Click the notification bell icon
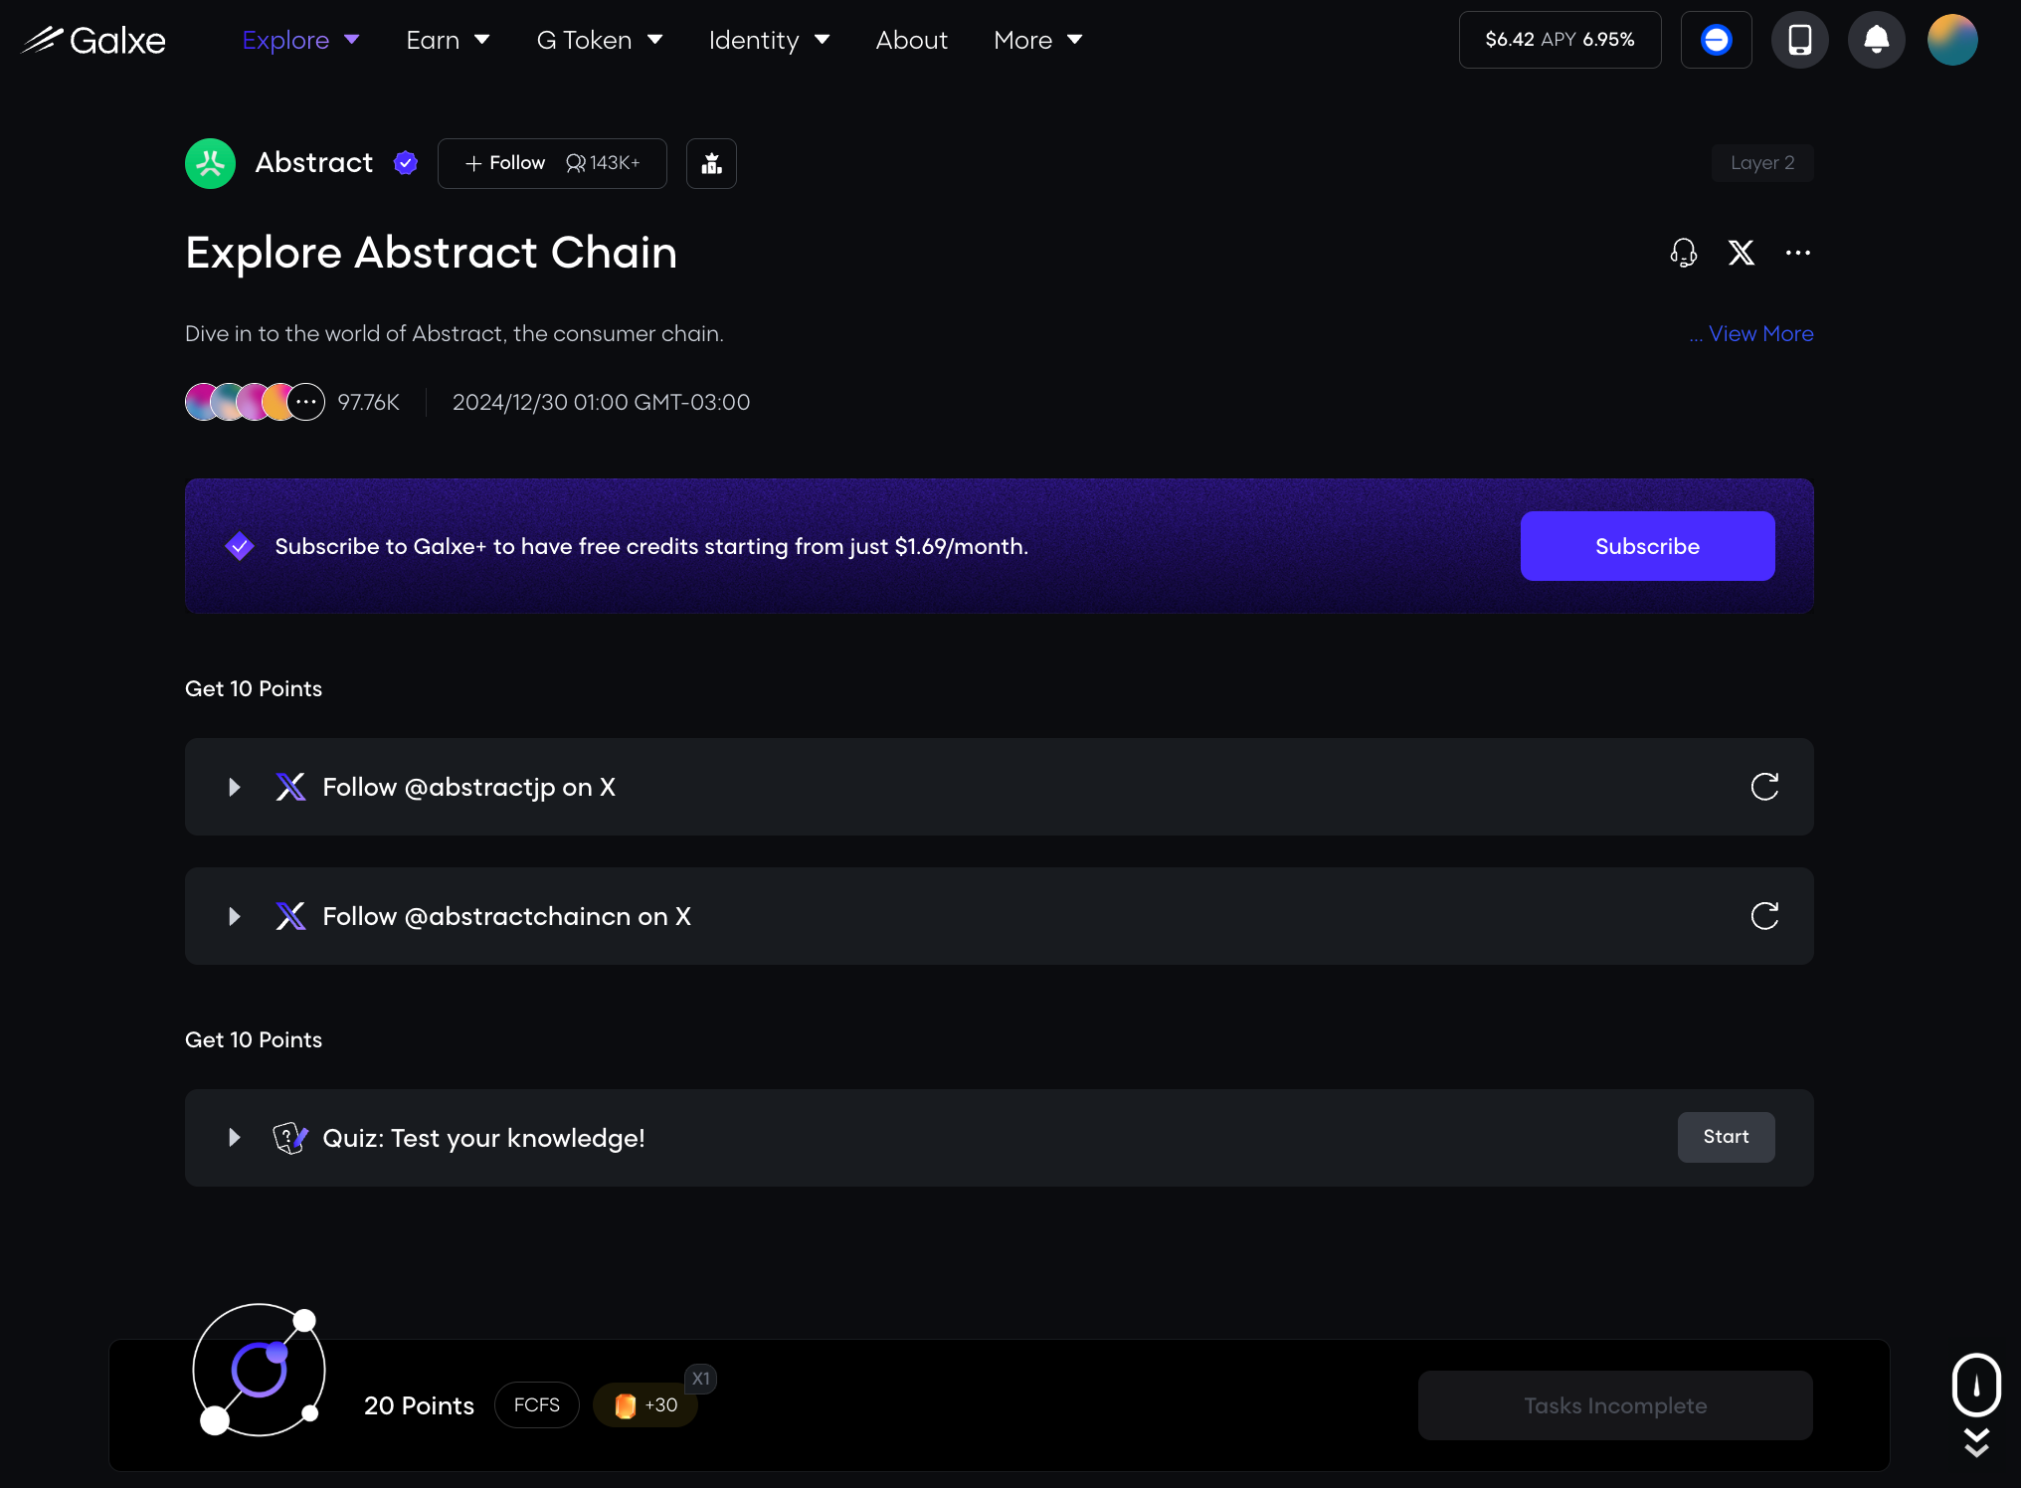The image size is (2021, 1488). [x=1876, y=40]
